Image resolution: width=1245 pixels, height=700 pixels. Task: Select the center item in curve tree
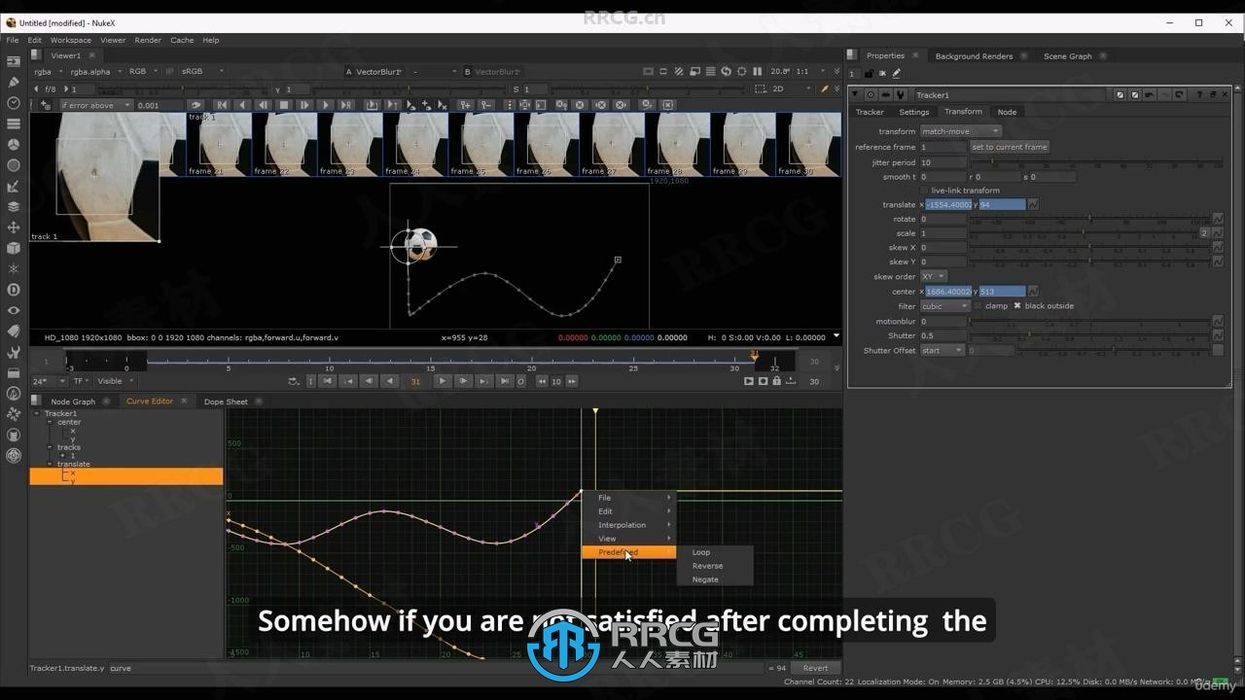tap(69, 422)
